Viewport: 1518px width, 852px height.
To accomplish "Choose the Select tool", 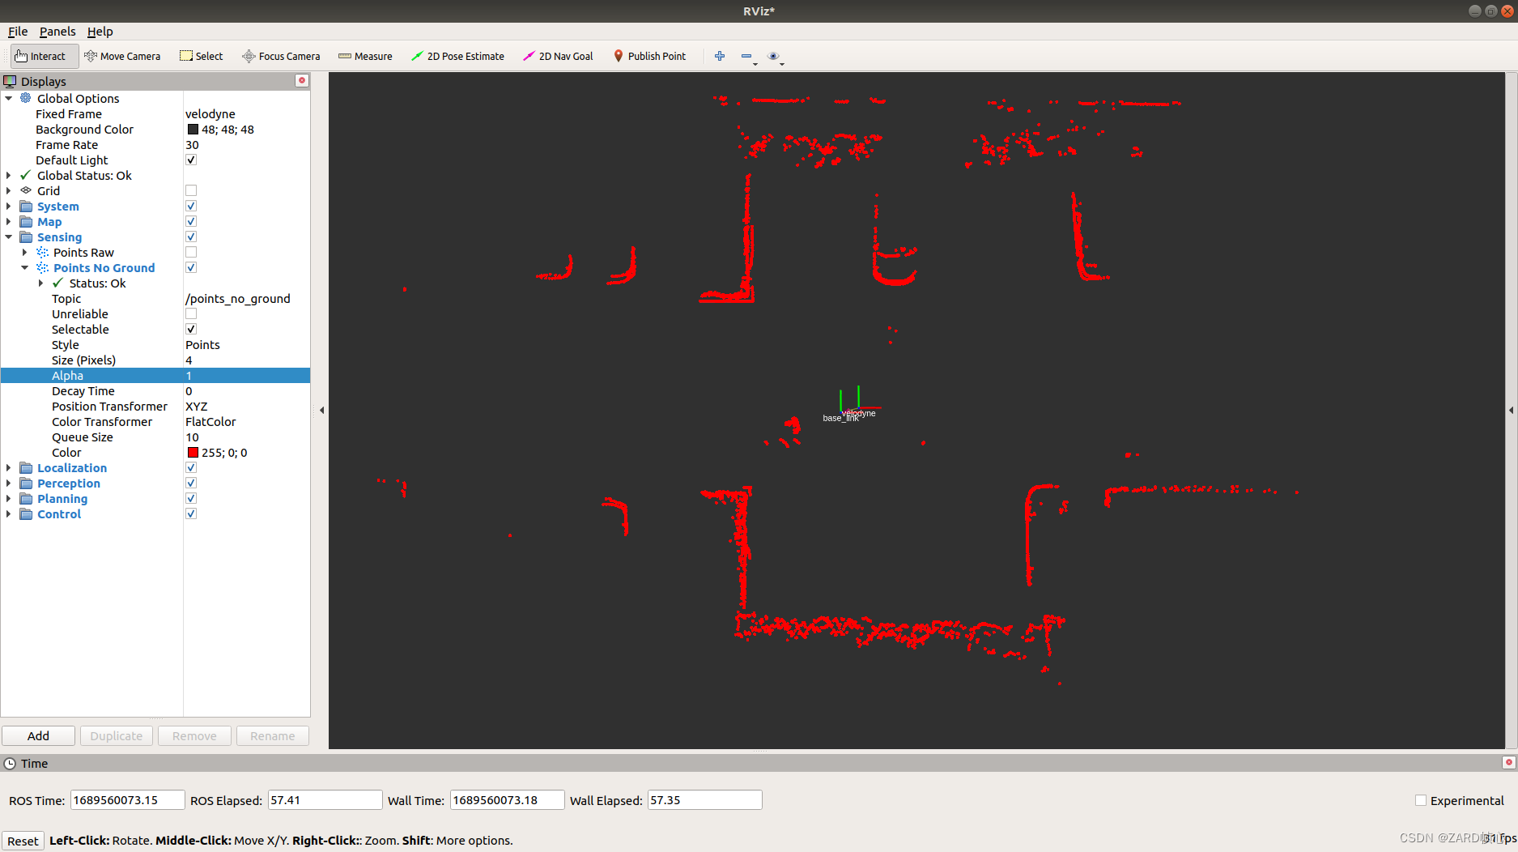I will pyautogui.click(x=202, y=56).
